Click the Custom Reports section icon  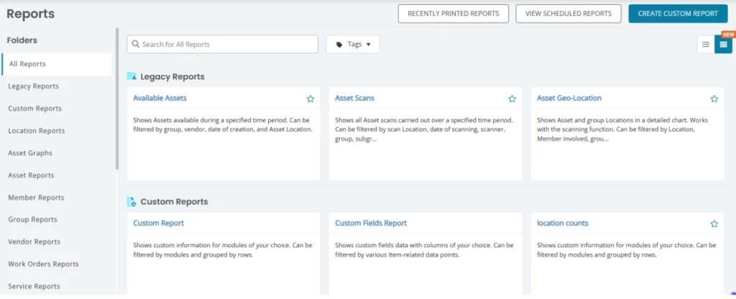pos(132,202)
